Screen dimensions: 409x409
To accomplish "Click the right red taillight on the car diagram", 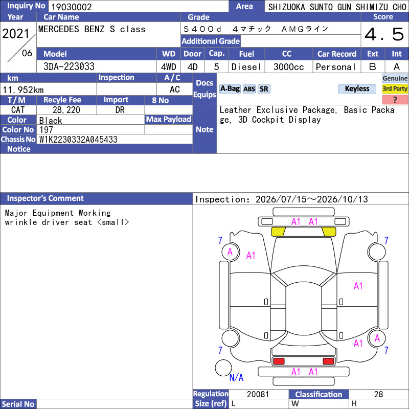I will click(x=328, y=361).
